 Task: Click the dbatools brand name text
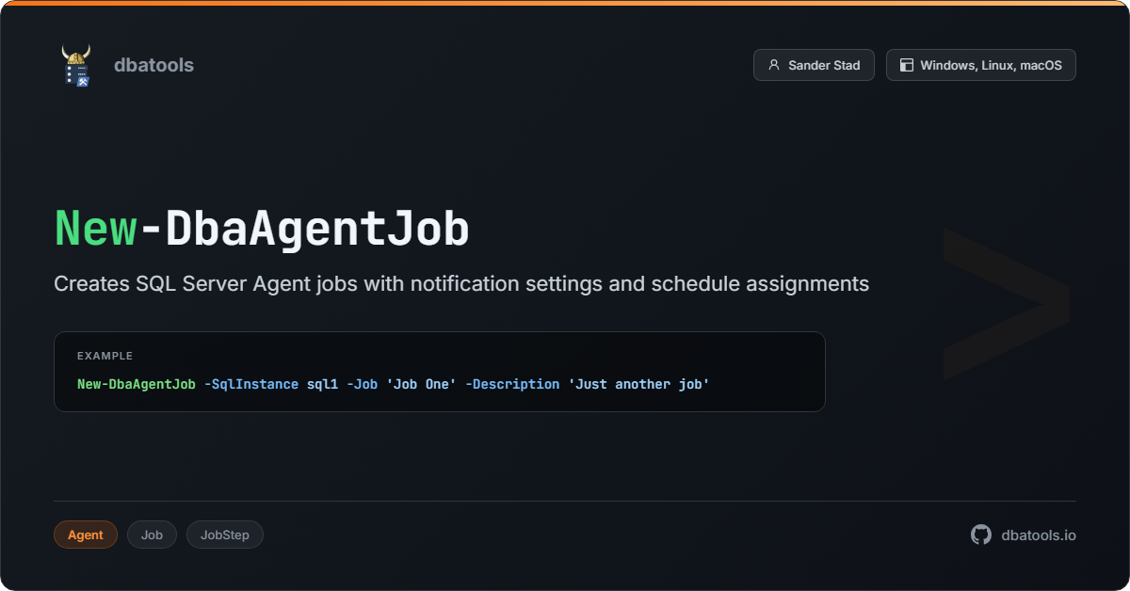(x=153, y=65)
